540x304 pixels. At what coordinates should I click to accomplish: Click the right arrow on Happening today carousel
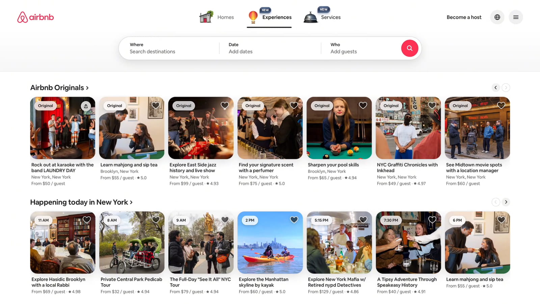click(x=506, y=202)
